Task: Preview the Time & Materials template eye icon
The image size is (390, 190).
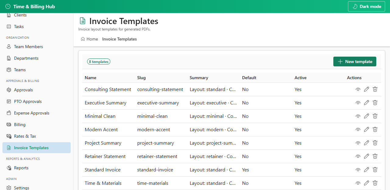Action: (358, 183)
